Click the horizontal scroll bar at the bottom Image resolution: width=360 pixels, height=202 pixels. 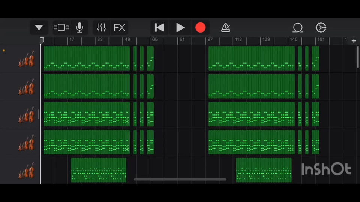180,180
